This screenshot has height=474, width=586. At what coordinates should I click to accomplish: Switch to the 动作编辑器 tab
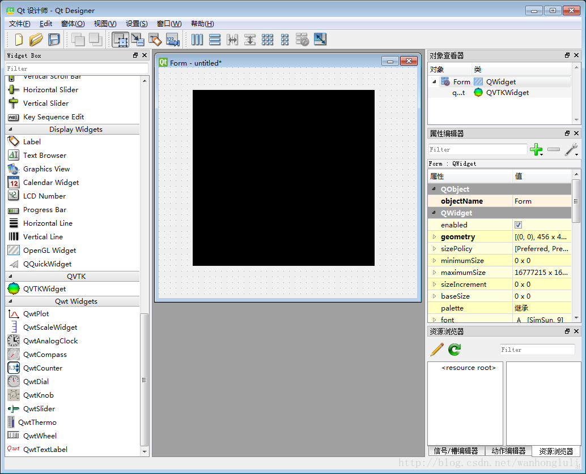(x=508, y=451)
